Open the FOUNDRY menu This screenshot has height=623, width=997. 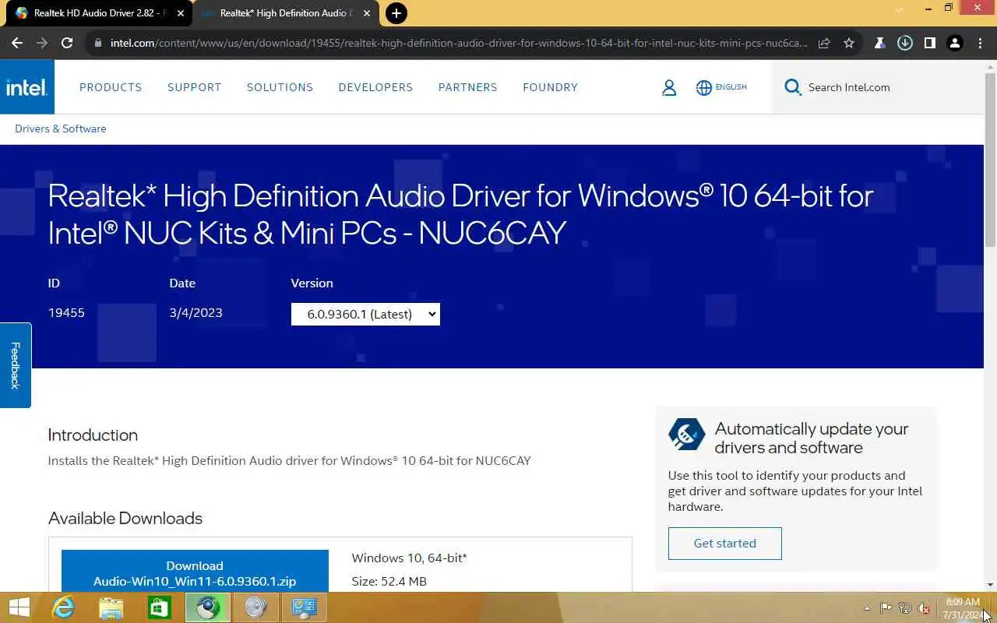point(550,87)
